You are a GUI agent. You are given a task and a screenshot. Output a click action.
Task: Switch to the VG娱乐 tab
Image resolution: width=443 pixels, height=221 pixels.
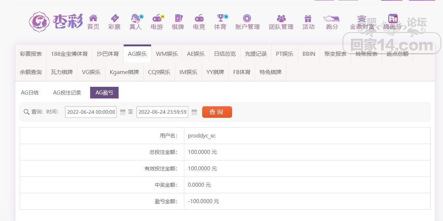click(x=91, y=72)
